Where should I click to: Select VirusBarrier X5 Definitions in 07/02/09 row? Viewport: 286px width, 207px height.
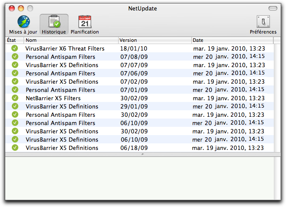(62, 81)
